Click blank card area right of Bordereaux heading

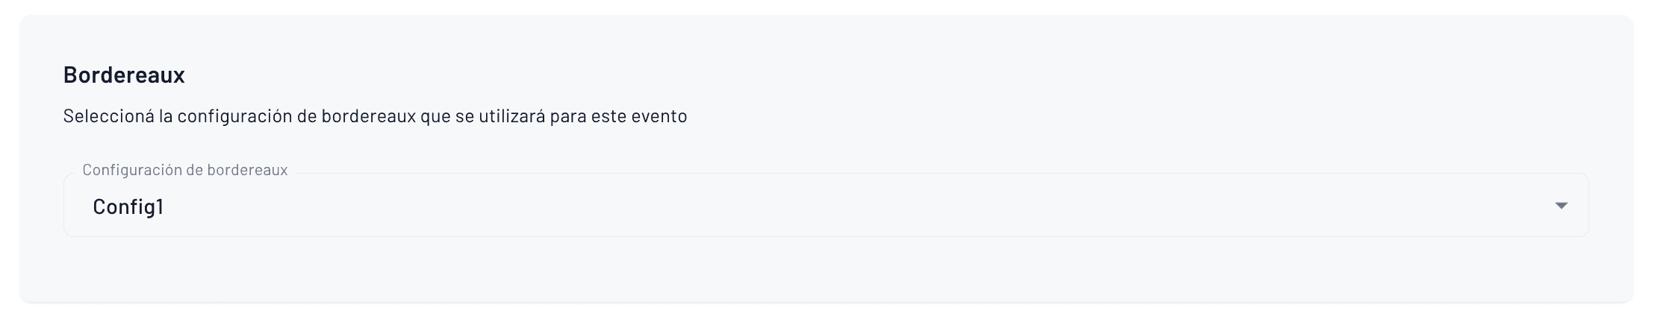point(896,75)
